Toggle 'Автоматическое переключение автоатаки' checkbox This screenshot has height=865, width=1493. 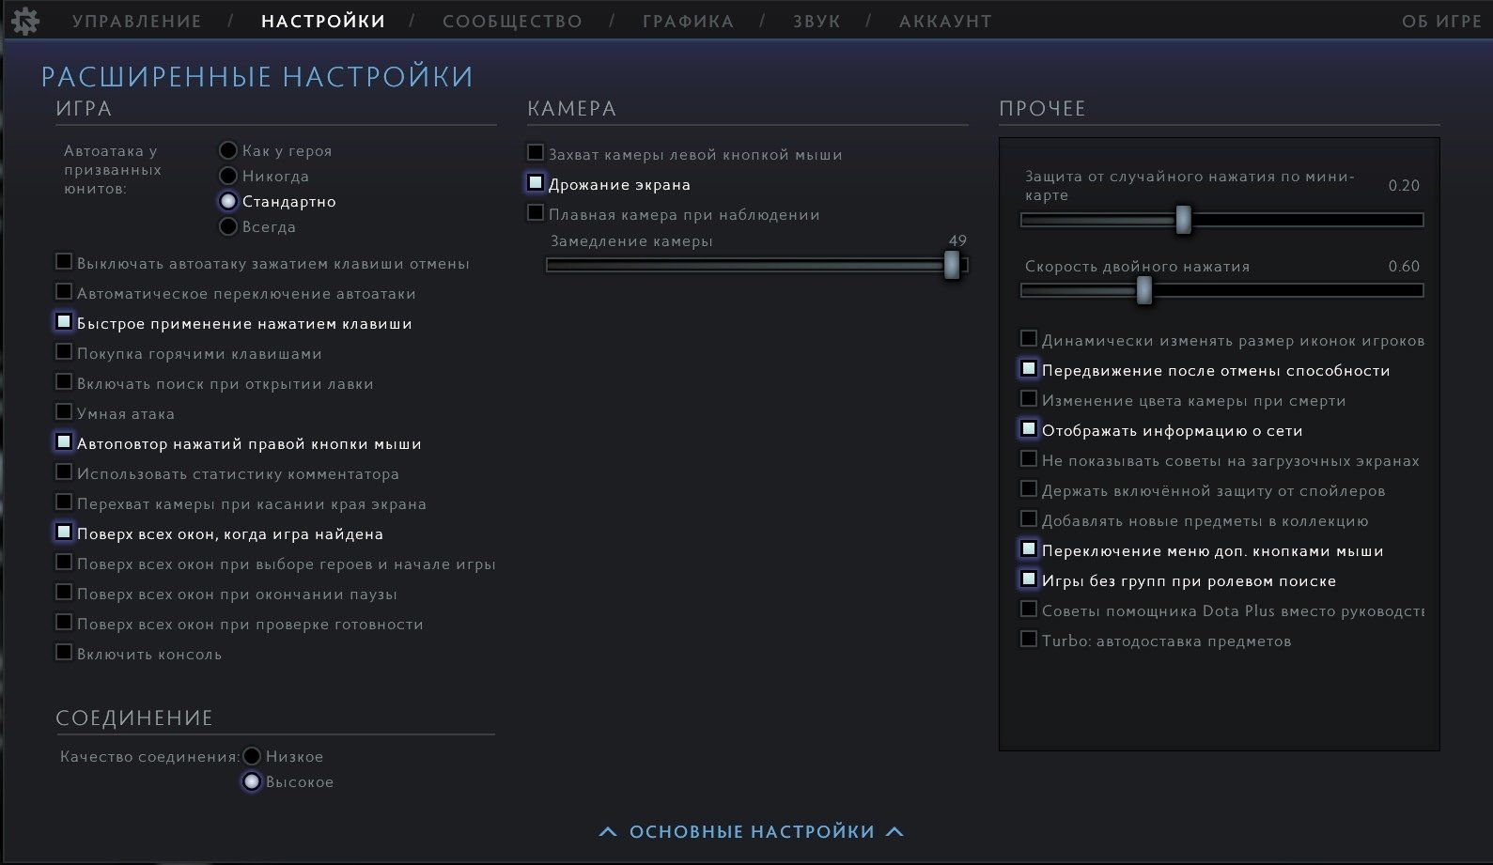tap(64, 292)
